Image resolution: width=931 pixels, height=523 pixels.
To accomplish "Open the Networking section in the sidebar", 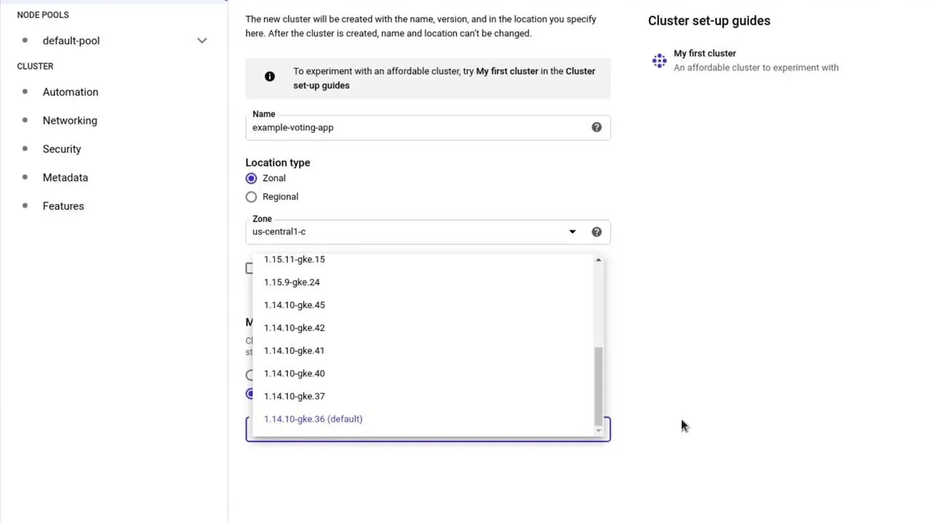I will tap(70, 120).
